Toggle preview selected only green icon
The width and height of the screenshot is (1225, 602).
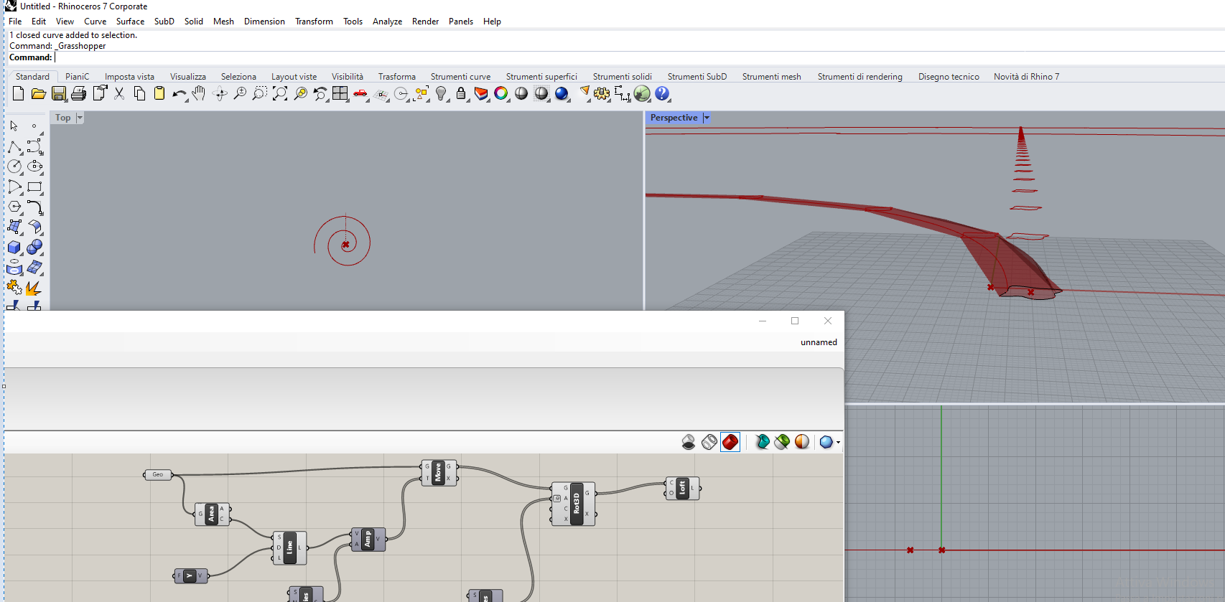[x=782, y=442]
